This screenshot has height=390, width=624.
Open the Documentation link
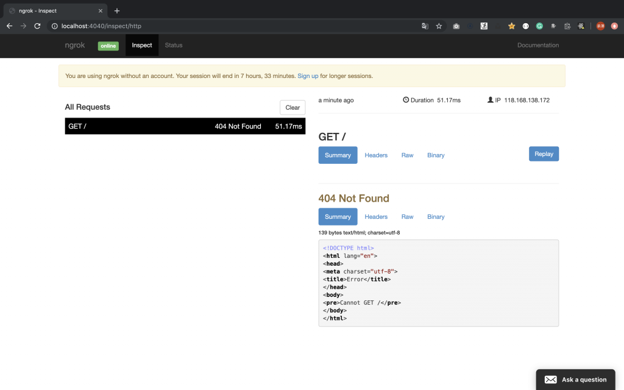pos(538,45)
